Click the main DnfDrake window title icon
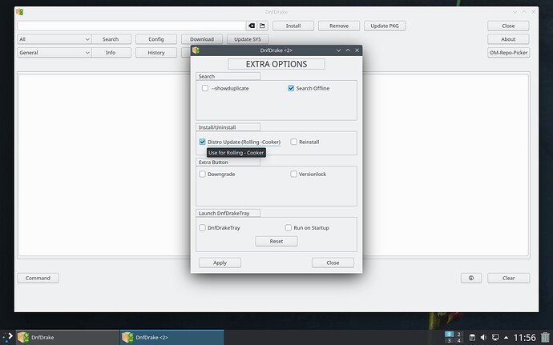The image size is (553, 345). (20, 12)
